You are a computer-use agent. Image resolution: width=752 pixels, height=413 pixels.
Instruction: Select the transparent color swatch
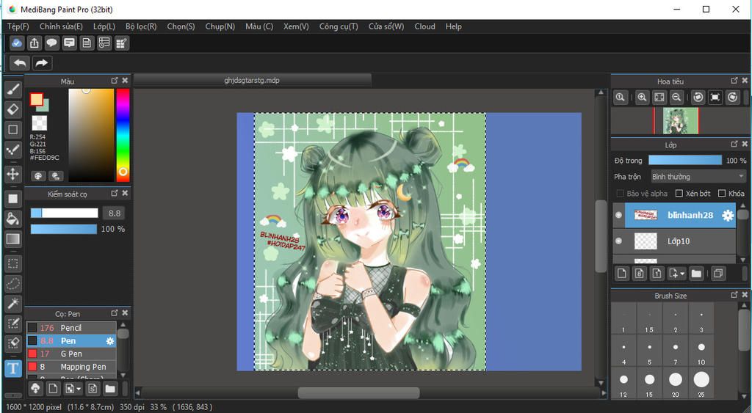(40, 123)
